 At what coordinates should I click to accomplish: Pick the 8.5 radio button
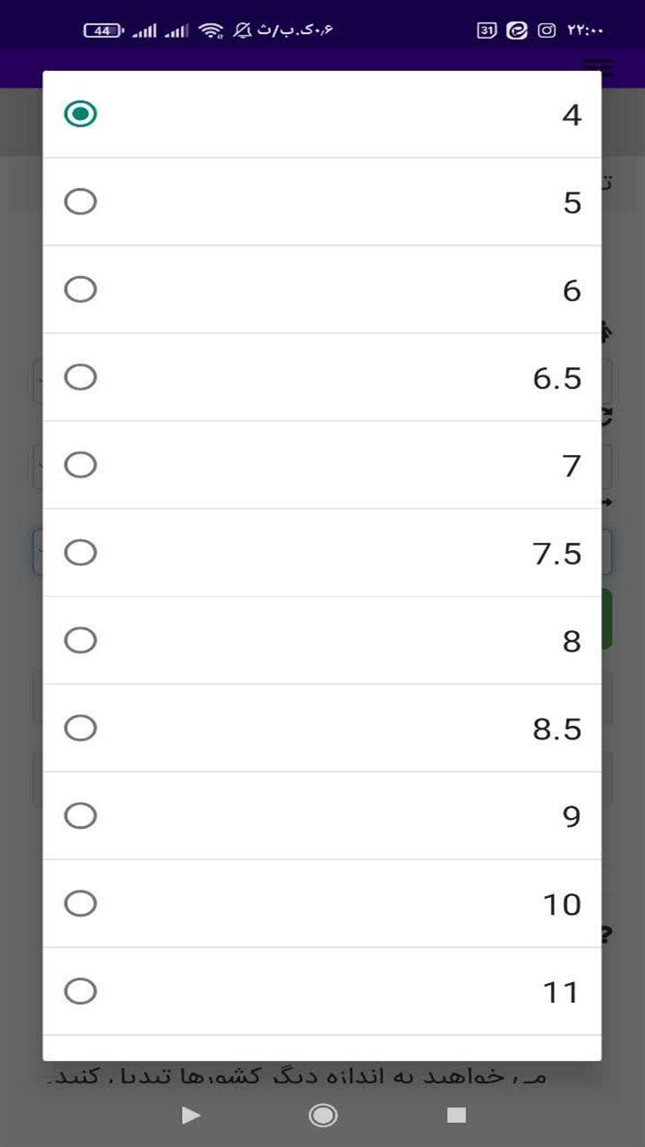point(81,729)
